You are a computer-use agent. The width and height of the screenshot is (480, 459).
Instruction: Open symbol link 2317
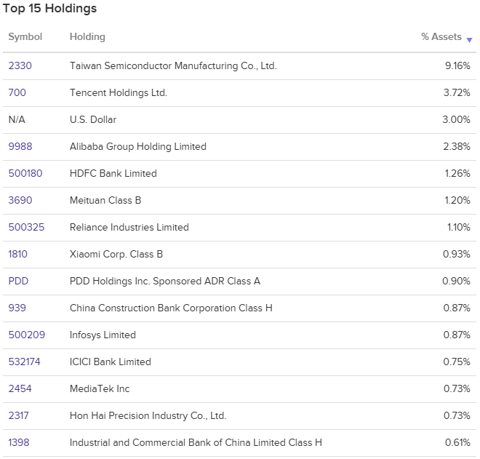pos(18,416)
